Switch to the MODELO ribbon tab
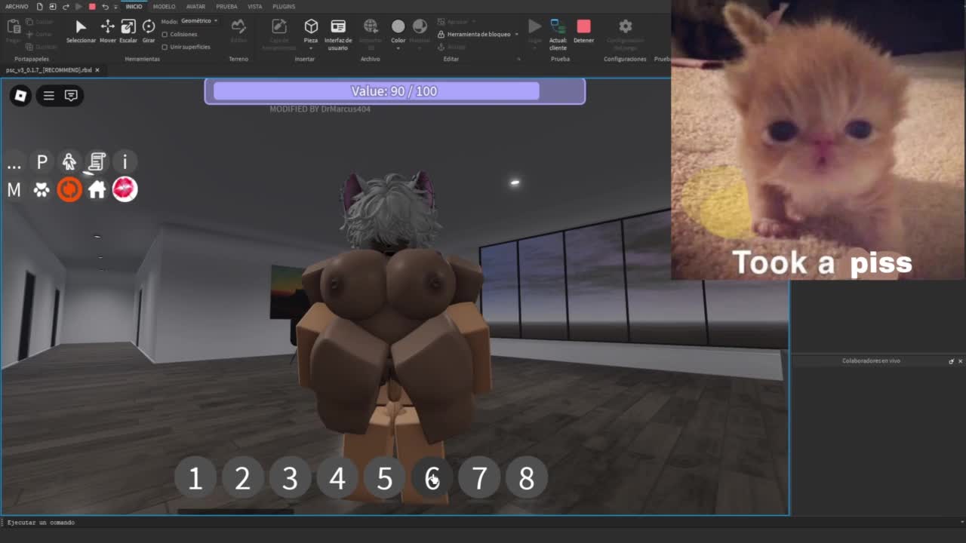Image resolution: width=966 pixels, height=543 pixels. pyautogui.click(x=164, y=7)
